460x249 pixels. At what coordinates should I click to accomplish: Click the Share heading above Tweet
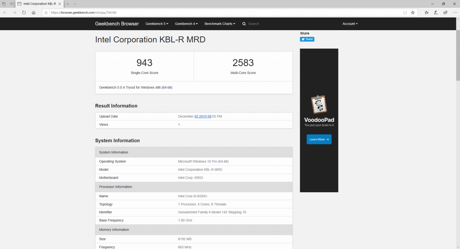point(305,33)
